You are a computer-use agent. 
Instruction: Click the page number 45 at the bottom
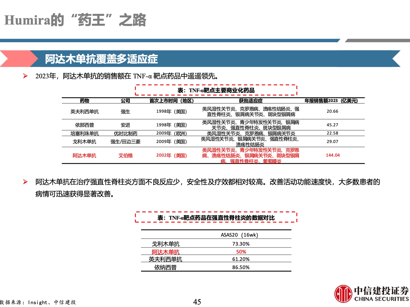coord(197,302)
